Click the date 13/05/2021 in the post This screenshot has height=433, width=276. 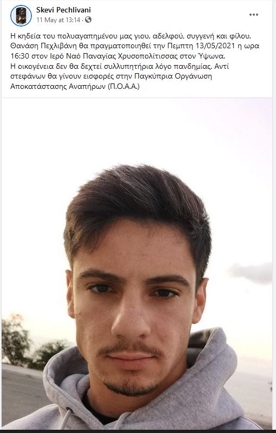(215, 46)
